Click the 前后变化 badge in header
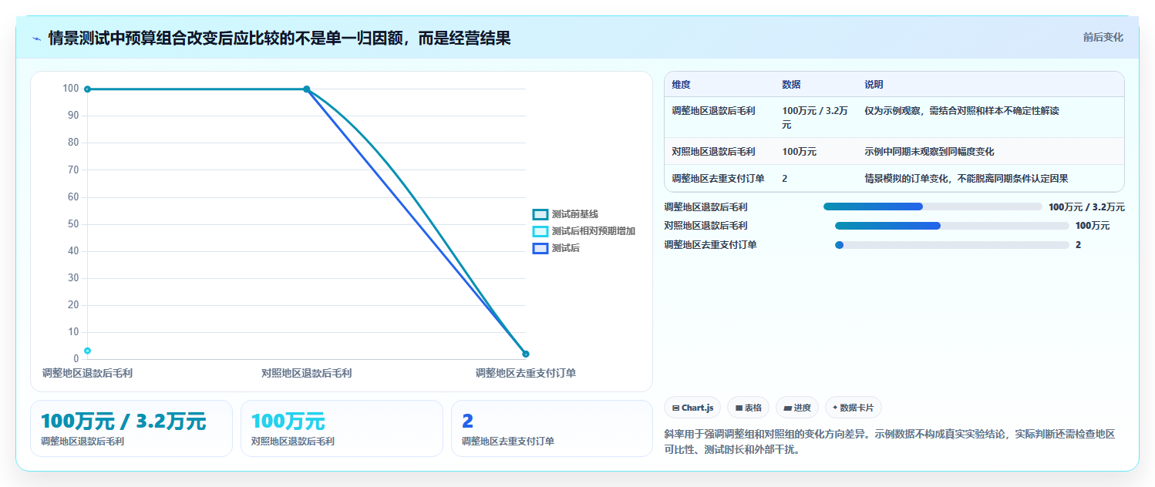The height and width of the screenshot is (487, 1155). click(x=1103, y=37)
